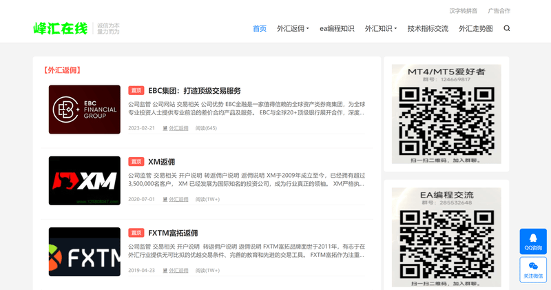Click the 阅读(1W+) count under FXTM富拓返佣
The image size is (551, 290).
tap(207, 270)
